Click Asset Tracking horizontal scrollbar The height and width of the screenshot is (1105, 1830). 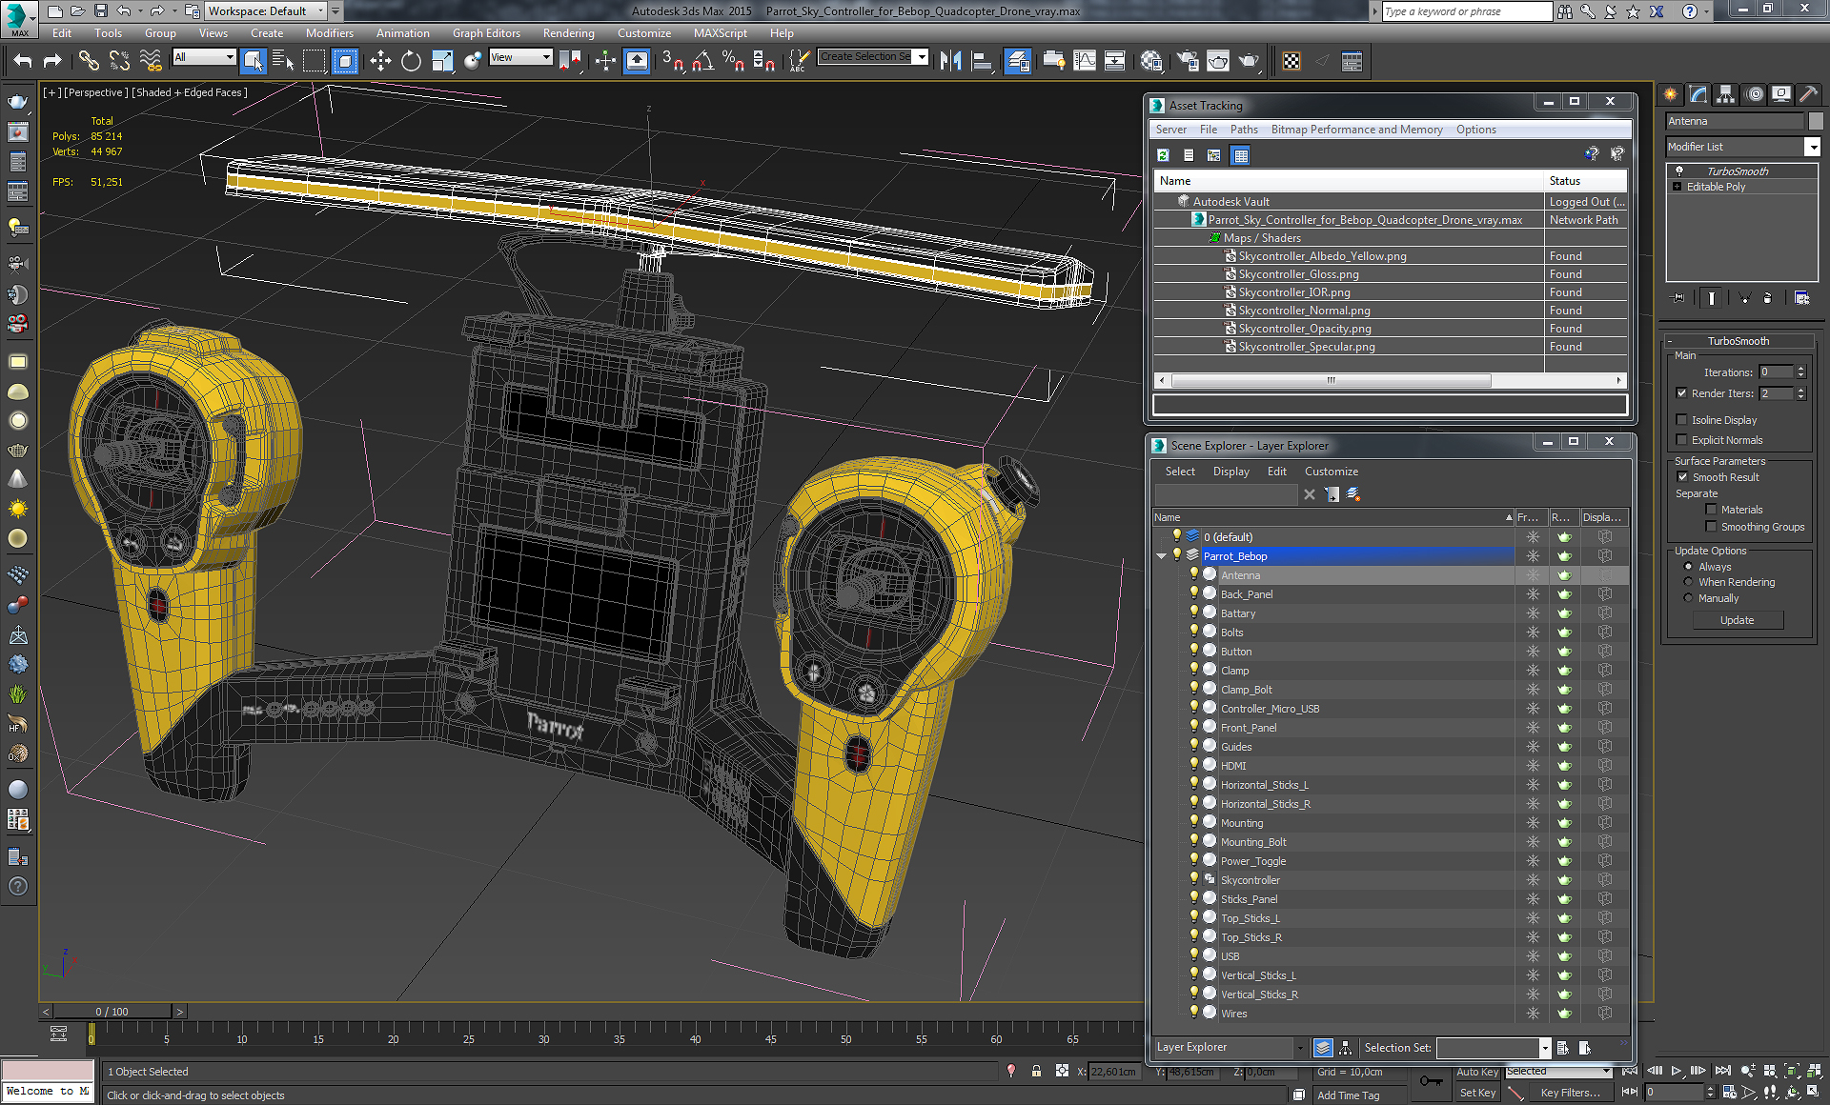pyautogui.click(x=1331, y=381)
